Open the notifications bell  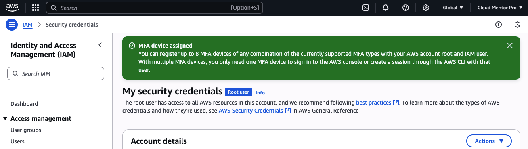pyautogui.click(x=386, y=8)
